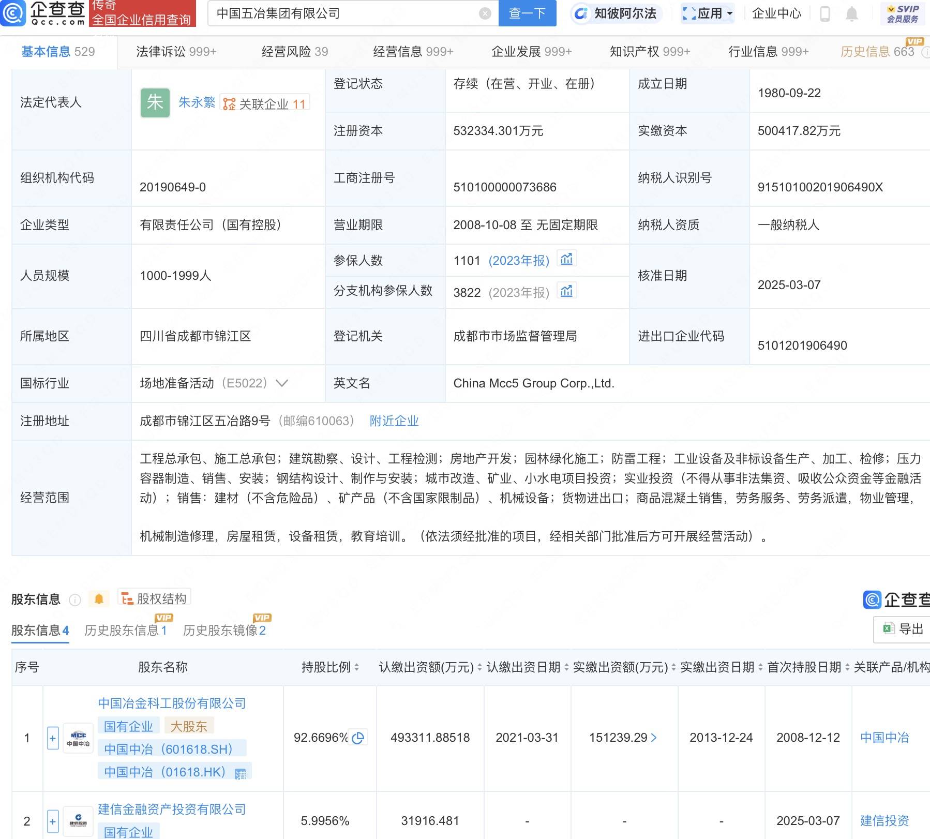The height and width of the screenshot is (839, 930).
Task: Expand 国标行业 场地准备活动 chevron
Action: 282,383
